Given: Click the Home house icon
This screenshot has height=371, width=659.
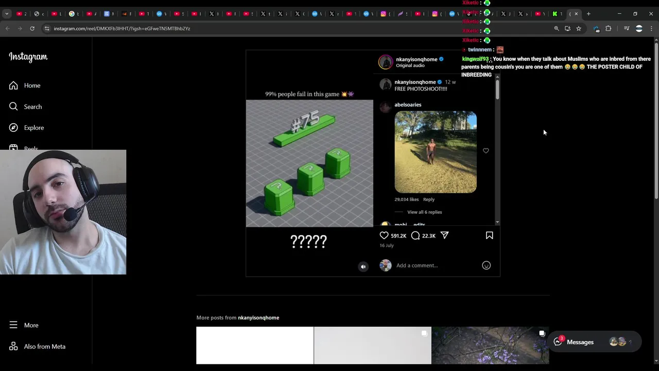Looking at the screenshot, I should click(13, 86).
